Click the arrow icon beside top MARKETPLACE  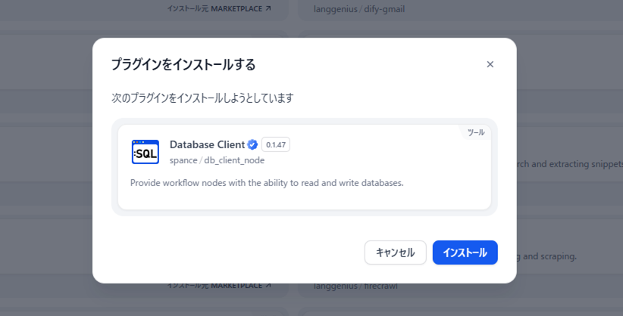click(x=268, y=9)
